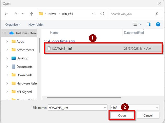This screenshot has height=123, width=165.
Task: Click the Help question mark icon
Action: click(158, 24)
